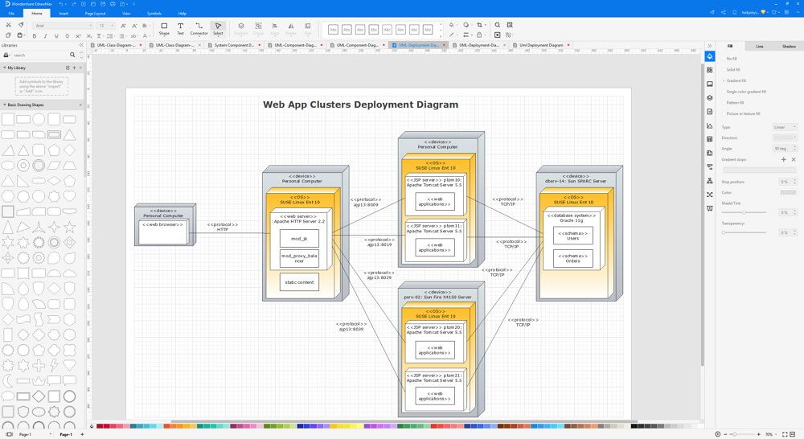Open the Help ribbon tab
Image resolution: width=804 pixels, height=439 pixels.
click(x=182, y=14)
